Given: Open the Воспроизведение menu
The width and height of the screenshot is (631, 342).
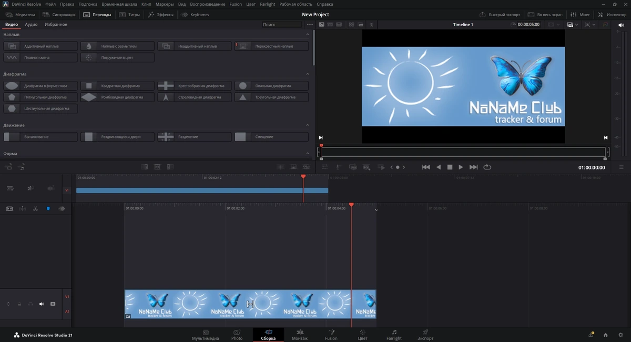Looking at the screenshot, I should (x=208, y=4).
